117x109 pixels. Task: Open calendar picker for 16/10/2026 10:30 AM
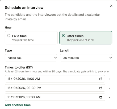coord(101,97)
